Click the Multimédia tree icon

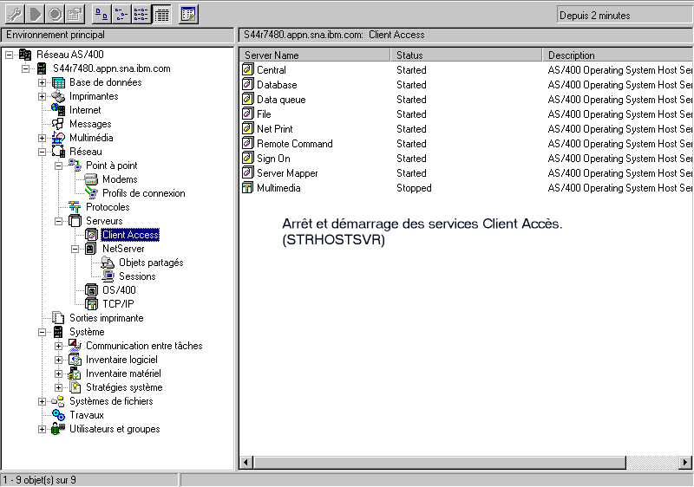pos(58,138)
